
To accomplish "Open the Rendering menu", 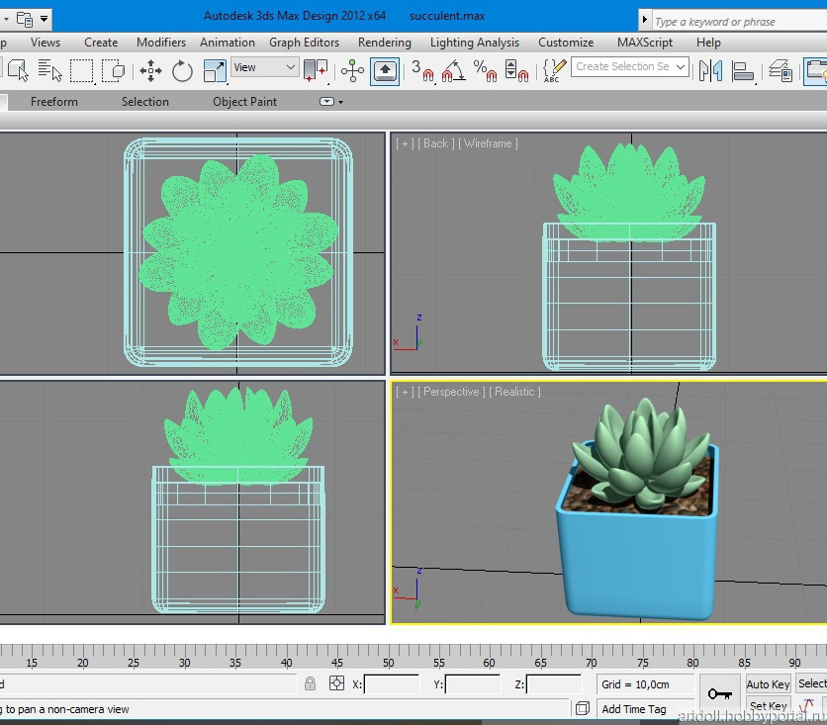I will coord(384,43).
